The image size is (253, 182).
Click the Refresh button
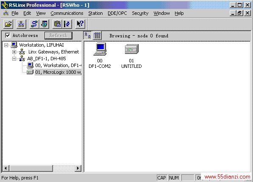(58, 35)
